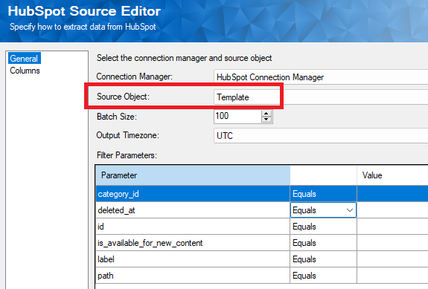Image resolution: width=428 pixels, height=289 pixels.
Task: Select the General page in left list
Action: 24,58
